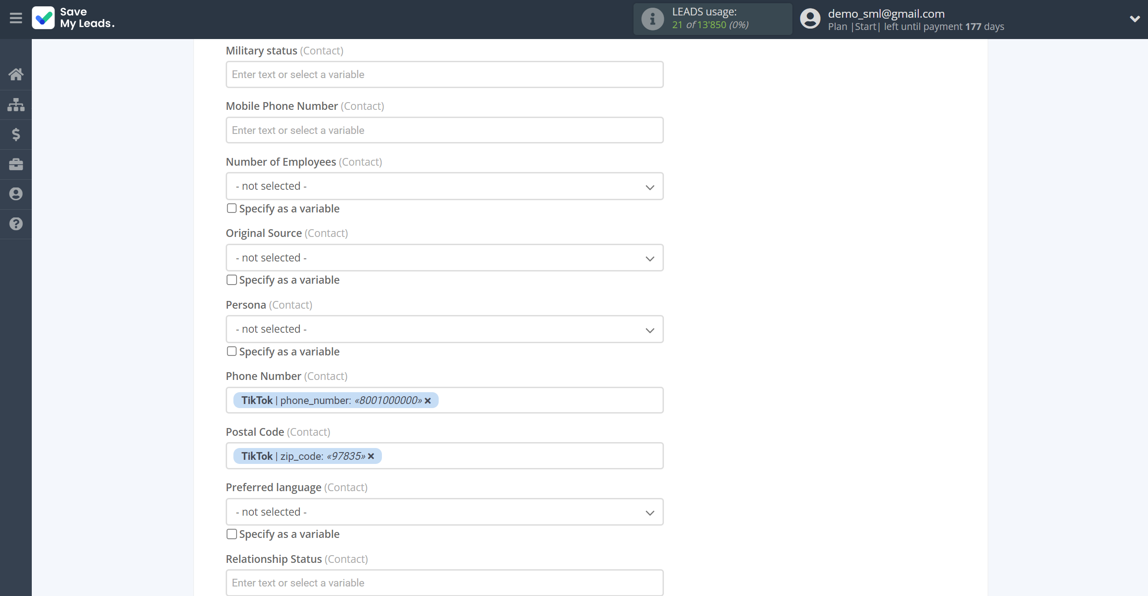Open the Number of Employees dropdown
The width and height of the screenshot is (1148, 596).
click(x=445, y=186)
